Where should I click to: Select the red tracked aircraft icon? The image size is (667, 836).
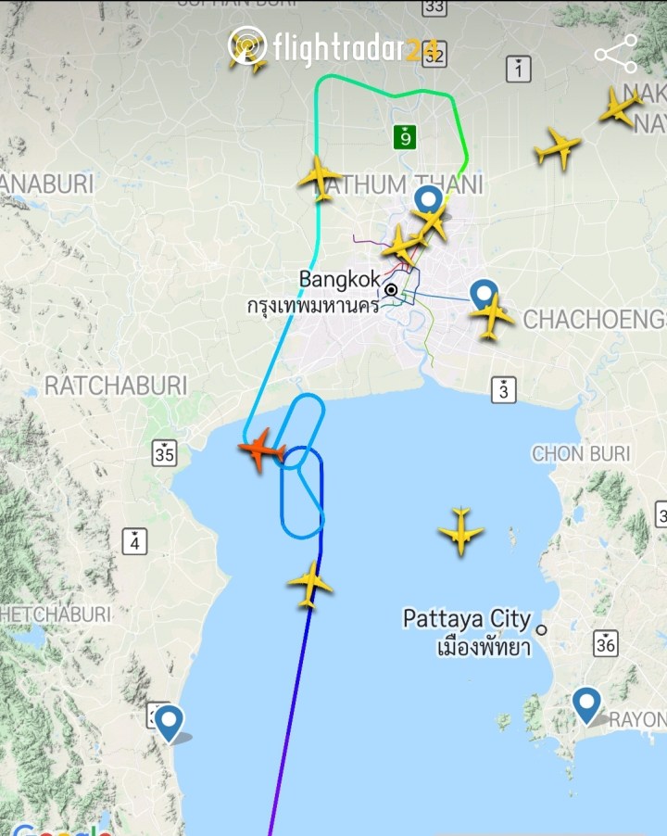tap(261, 450)
